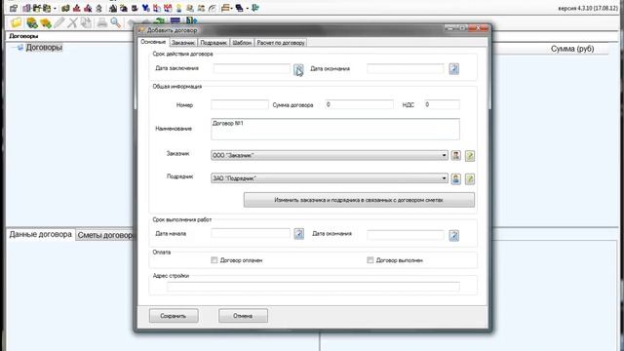Click the X delete icon in toolbar
Screen dimensions: 624x351
[x=72, y=22]
